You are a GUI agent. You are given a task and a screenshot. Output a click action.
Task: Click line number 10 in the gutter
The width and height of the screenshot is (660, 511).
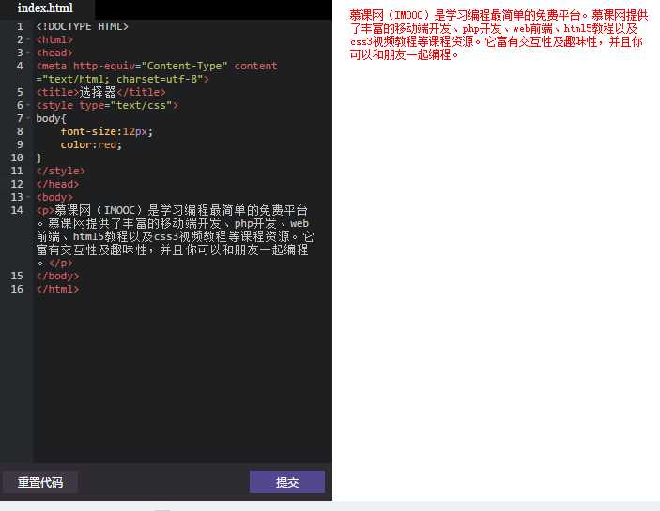17,158
